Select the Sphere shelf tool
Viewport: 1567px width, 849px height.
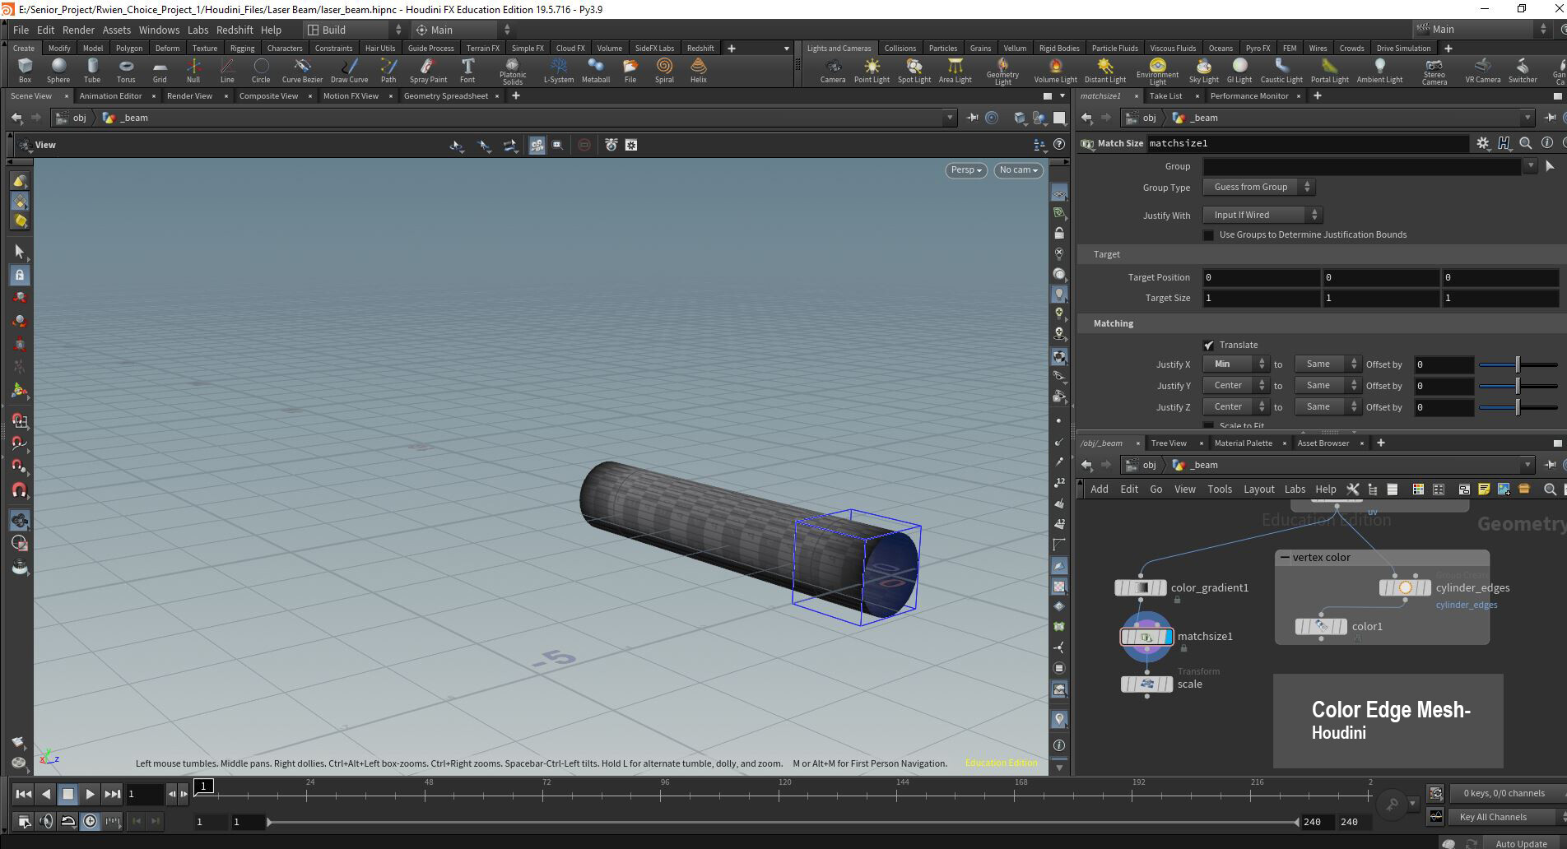point(58,69)
